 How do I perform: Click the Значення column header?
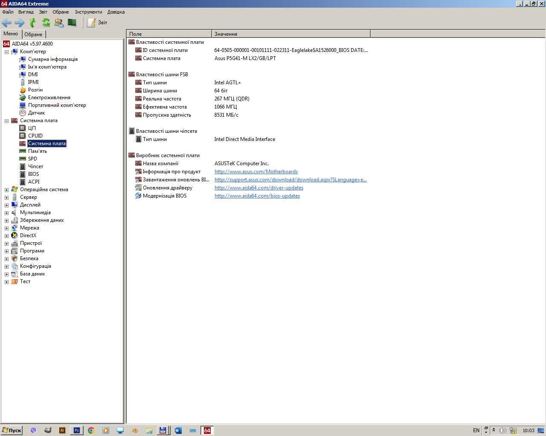291,34
